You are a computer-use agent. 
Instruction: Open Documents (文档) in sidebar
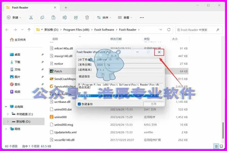tap(15, 70)
